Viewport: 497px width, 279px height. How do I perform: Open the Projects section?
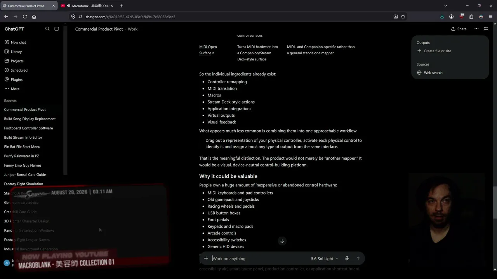pos(17,61)
